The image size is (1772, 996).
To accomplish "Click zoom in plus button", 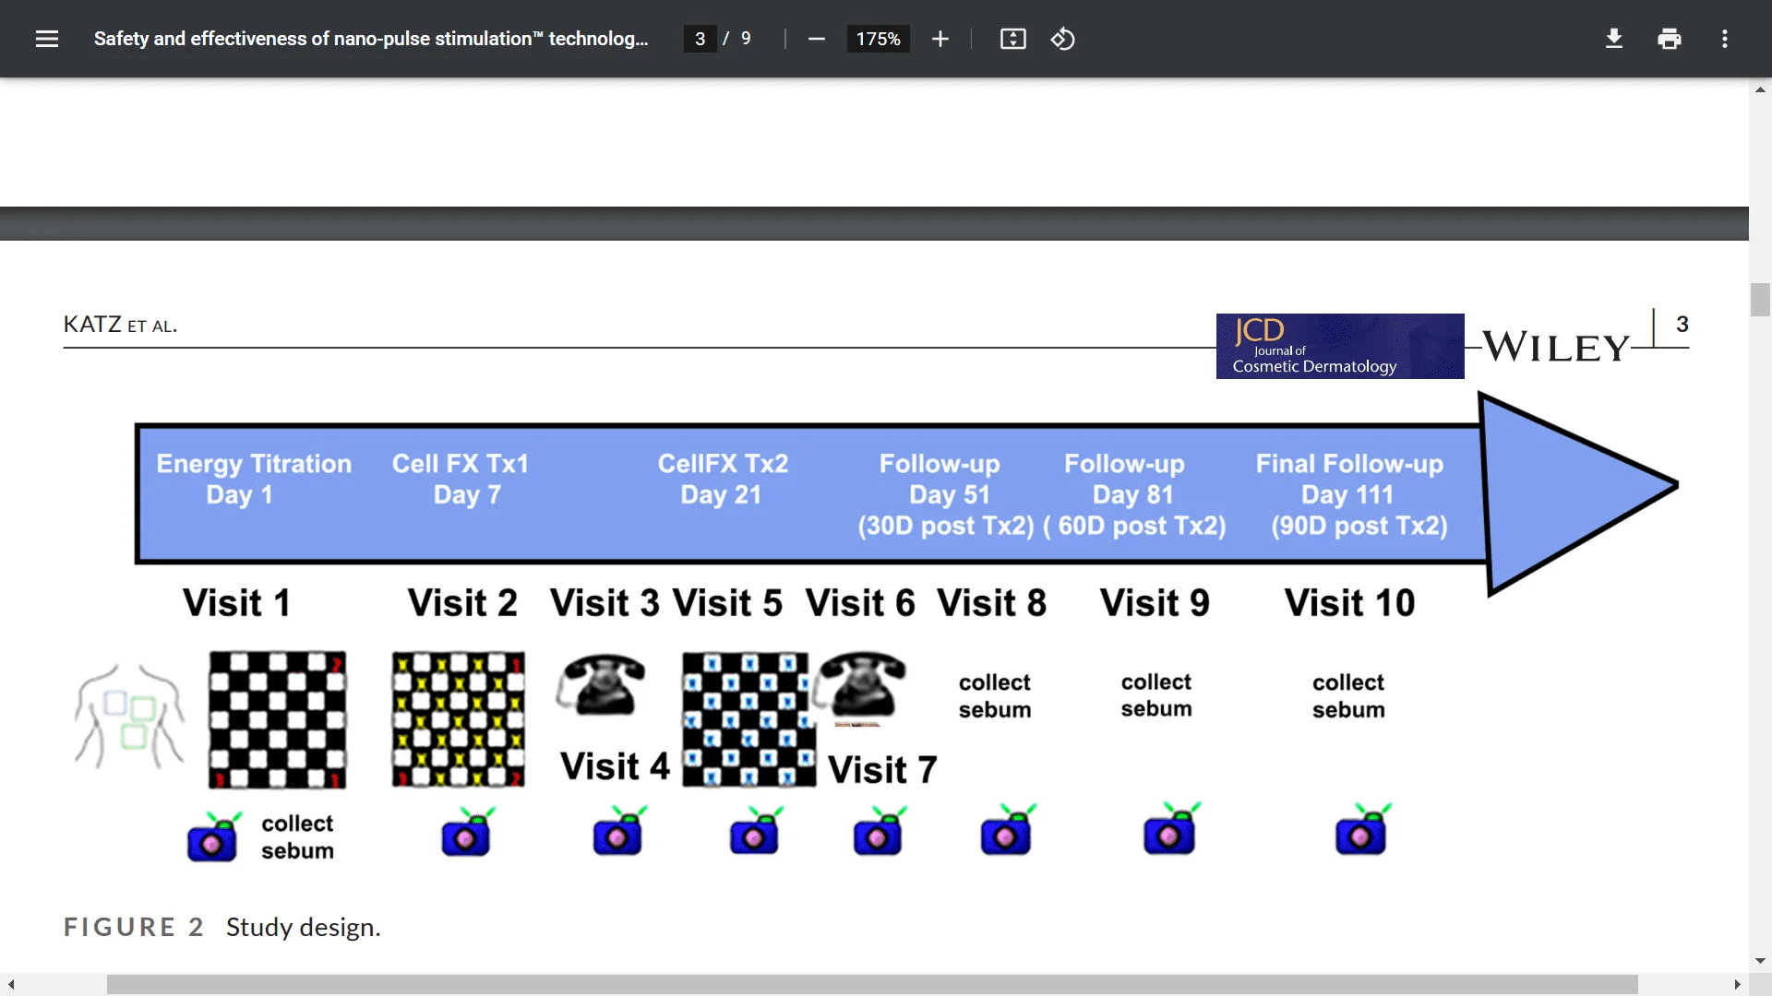I will click(940, 39).
